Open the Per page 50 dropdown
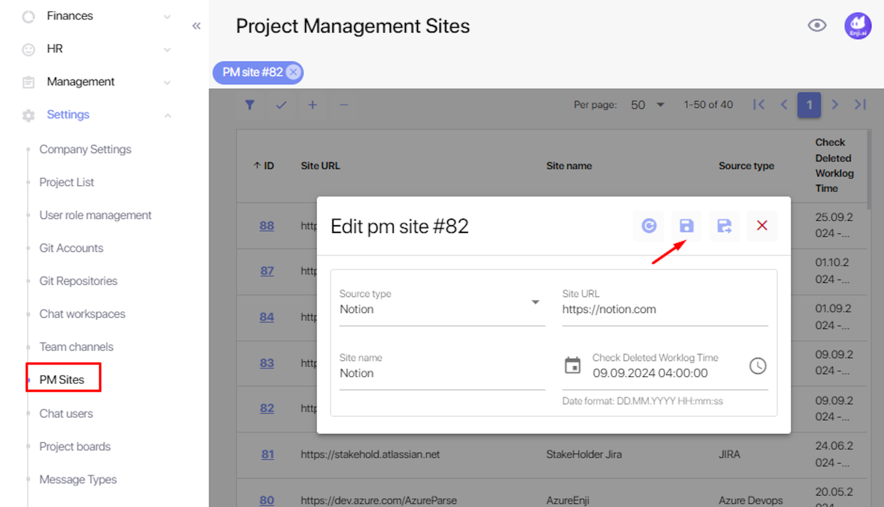884x507 pixels. click(x=647, y=104)
